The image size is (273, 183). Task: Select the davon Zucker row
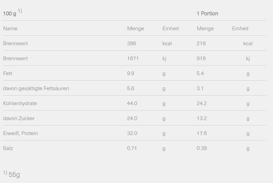[x=19, y=118]
